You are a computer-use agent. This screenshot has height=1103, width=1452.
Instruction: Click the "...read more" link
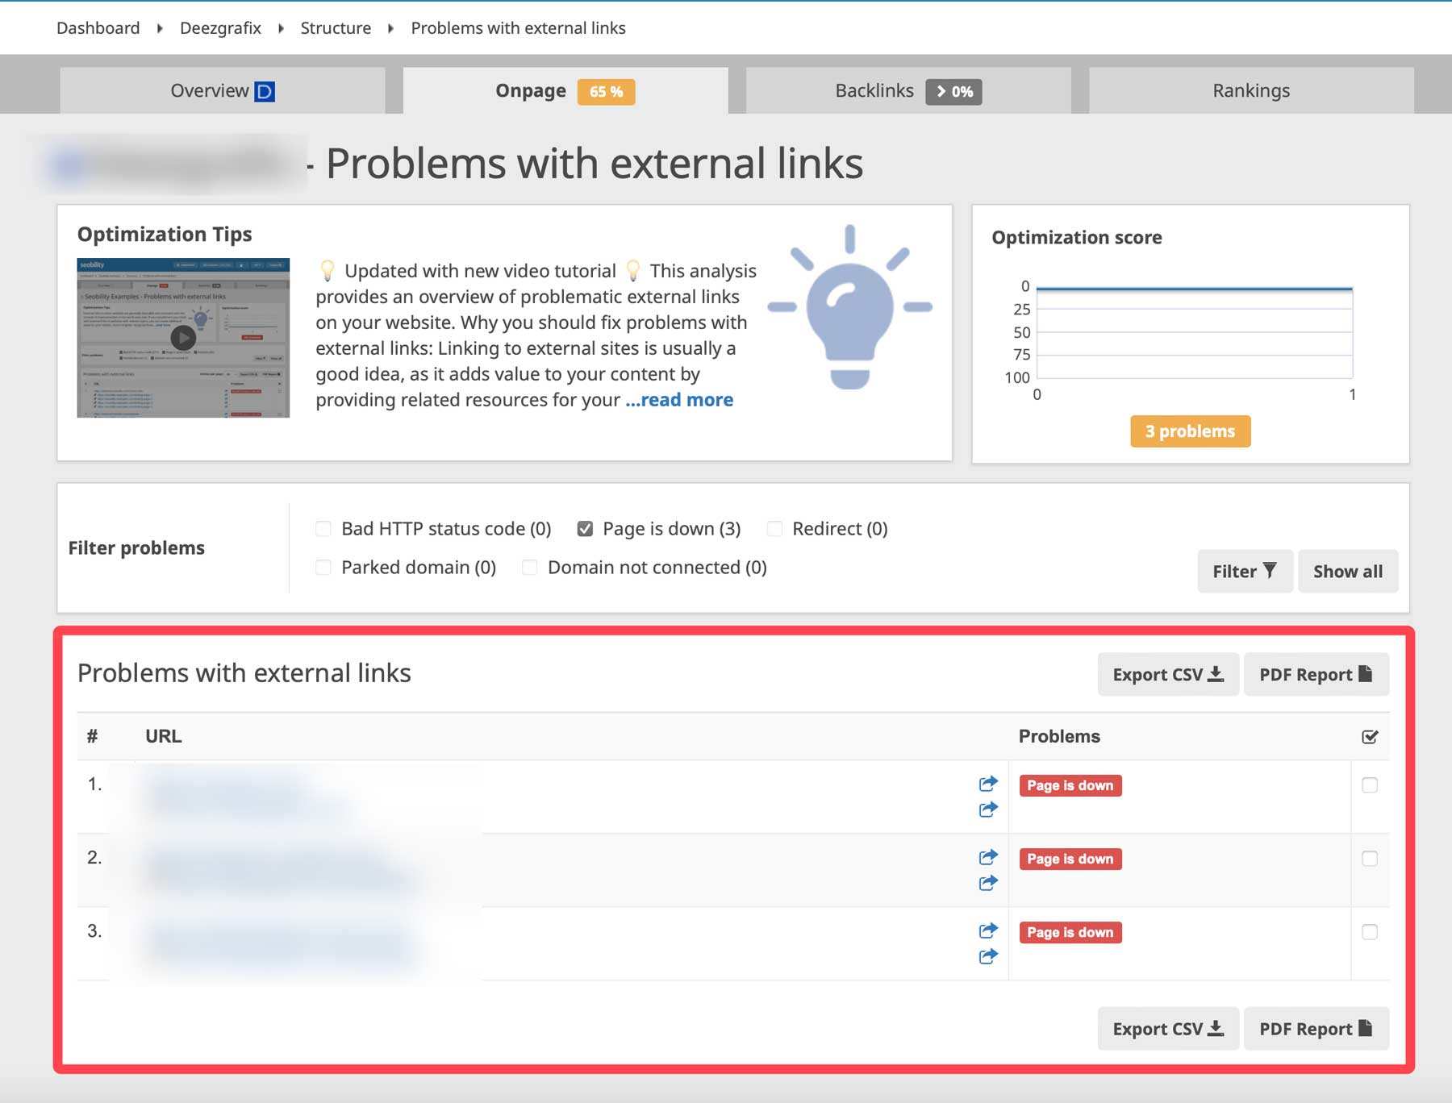[678, 399]
